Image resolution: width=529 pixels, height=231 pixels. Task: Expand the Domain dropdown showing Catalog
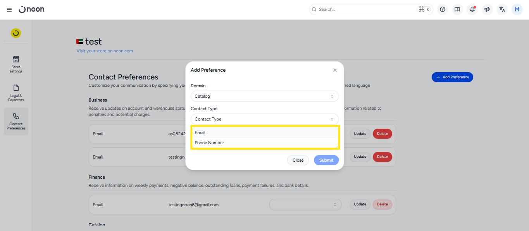[264, 96]
